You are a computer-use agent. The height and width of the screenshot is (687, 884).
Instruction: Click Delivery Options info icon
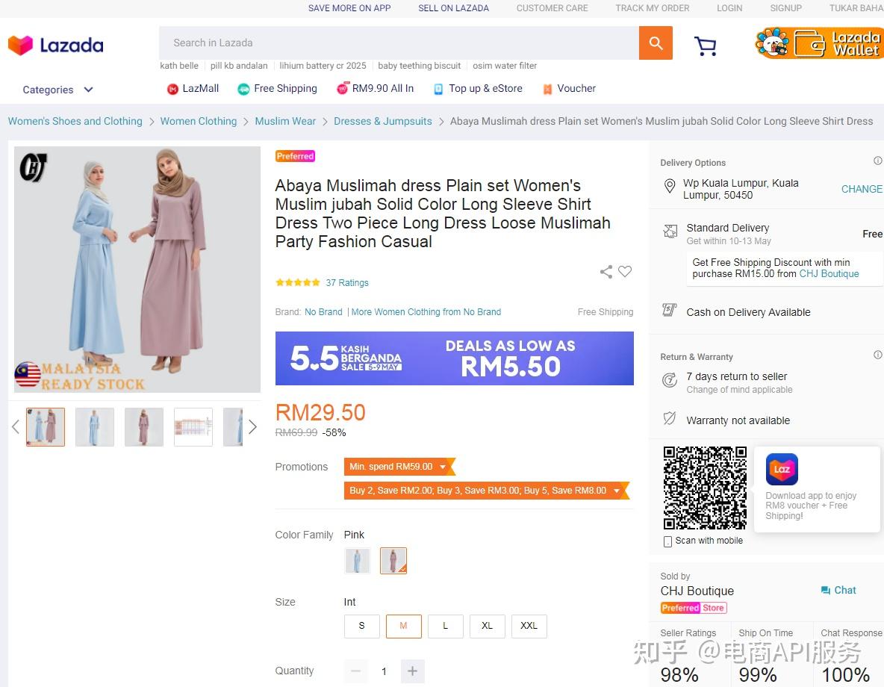click(x=878, y=161)
